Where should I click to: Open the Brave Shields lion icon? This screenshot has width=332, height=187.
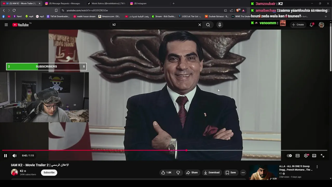pos(238,10)
